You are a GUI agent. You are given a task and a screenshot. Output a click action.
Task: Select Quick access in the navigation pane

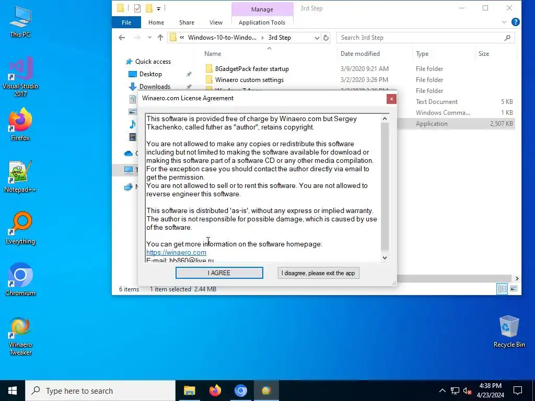pyautogui.click(x=153, y=62)
